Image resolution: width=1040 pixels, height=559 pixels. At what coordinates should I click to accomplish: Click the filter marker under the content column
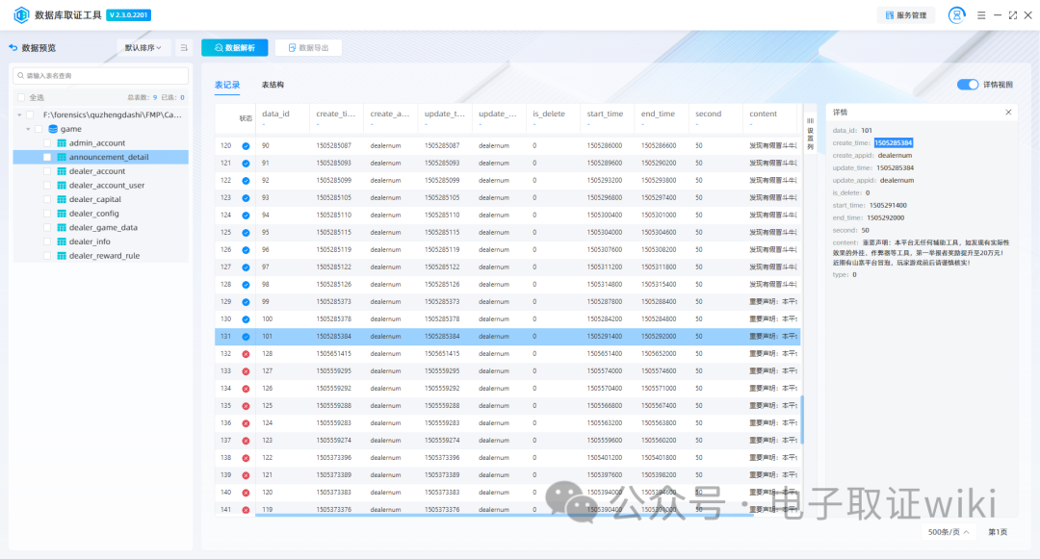click(751, 124)
